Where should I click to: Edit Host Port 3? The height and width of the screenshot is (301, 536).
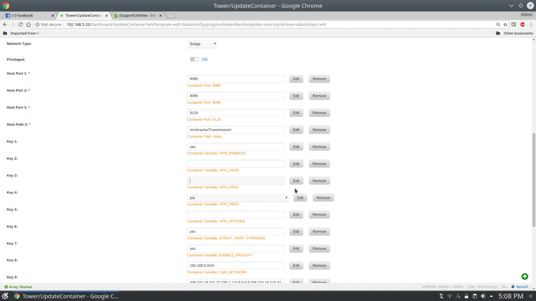(296, 113)
